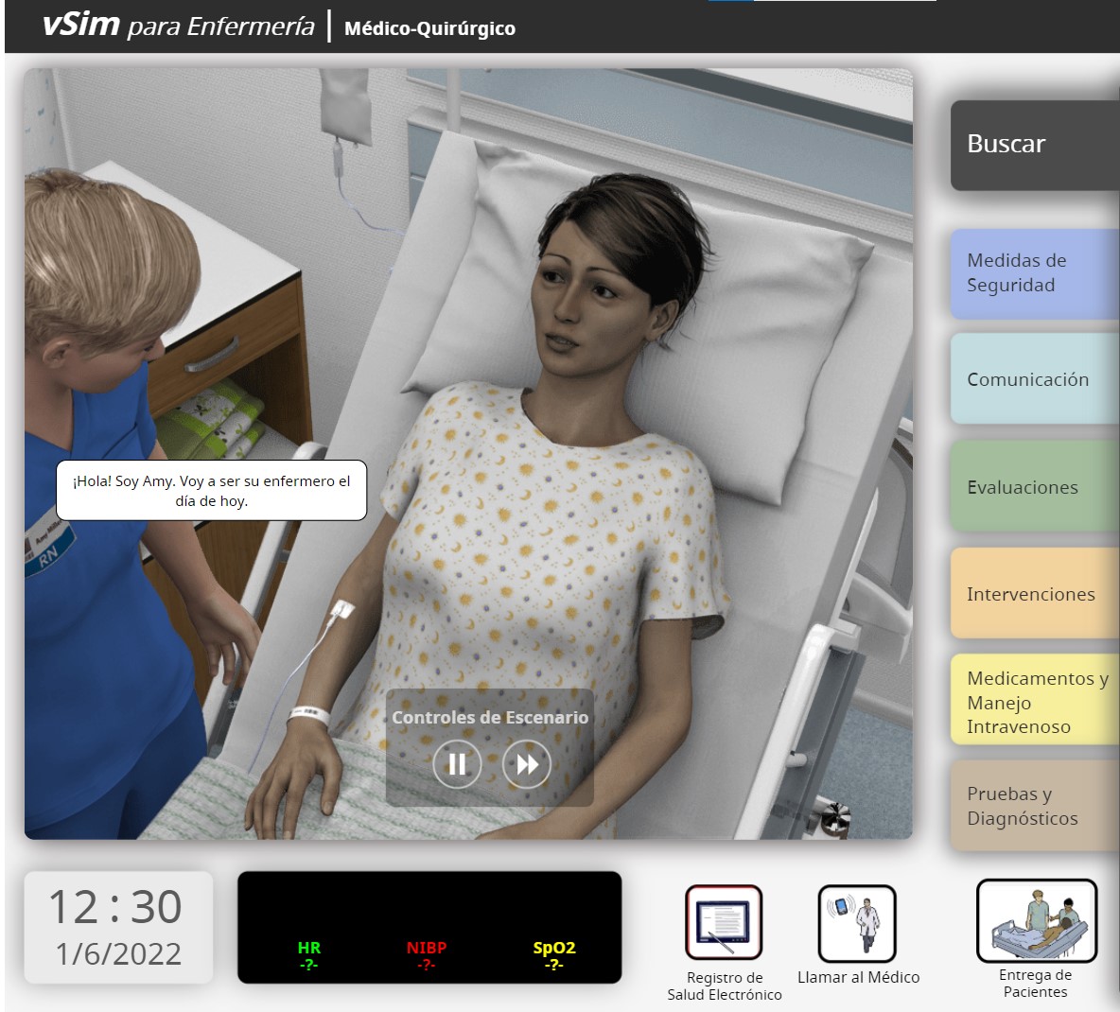Viewport: 1120px width, 1012px height.
Task: Expand Medicamentos y Manejo Intravenoso
Action: [1034, 702]
